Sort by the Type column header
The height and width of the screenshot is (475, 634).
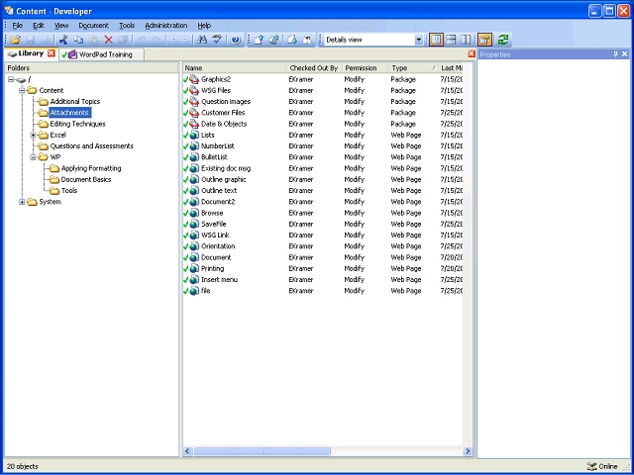point(414,68)
